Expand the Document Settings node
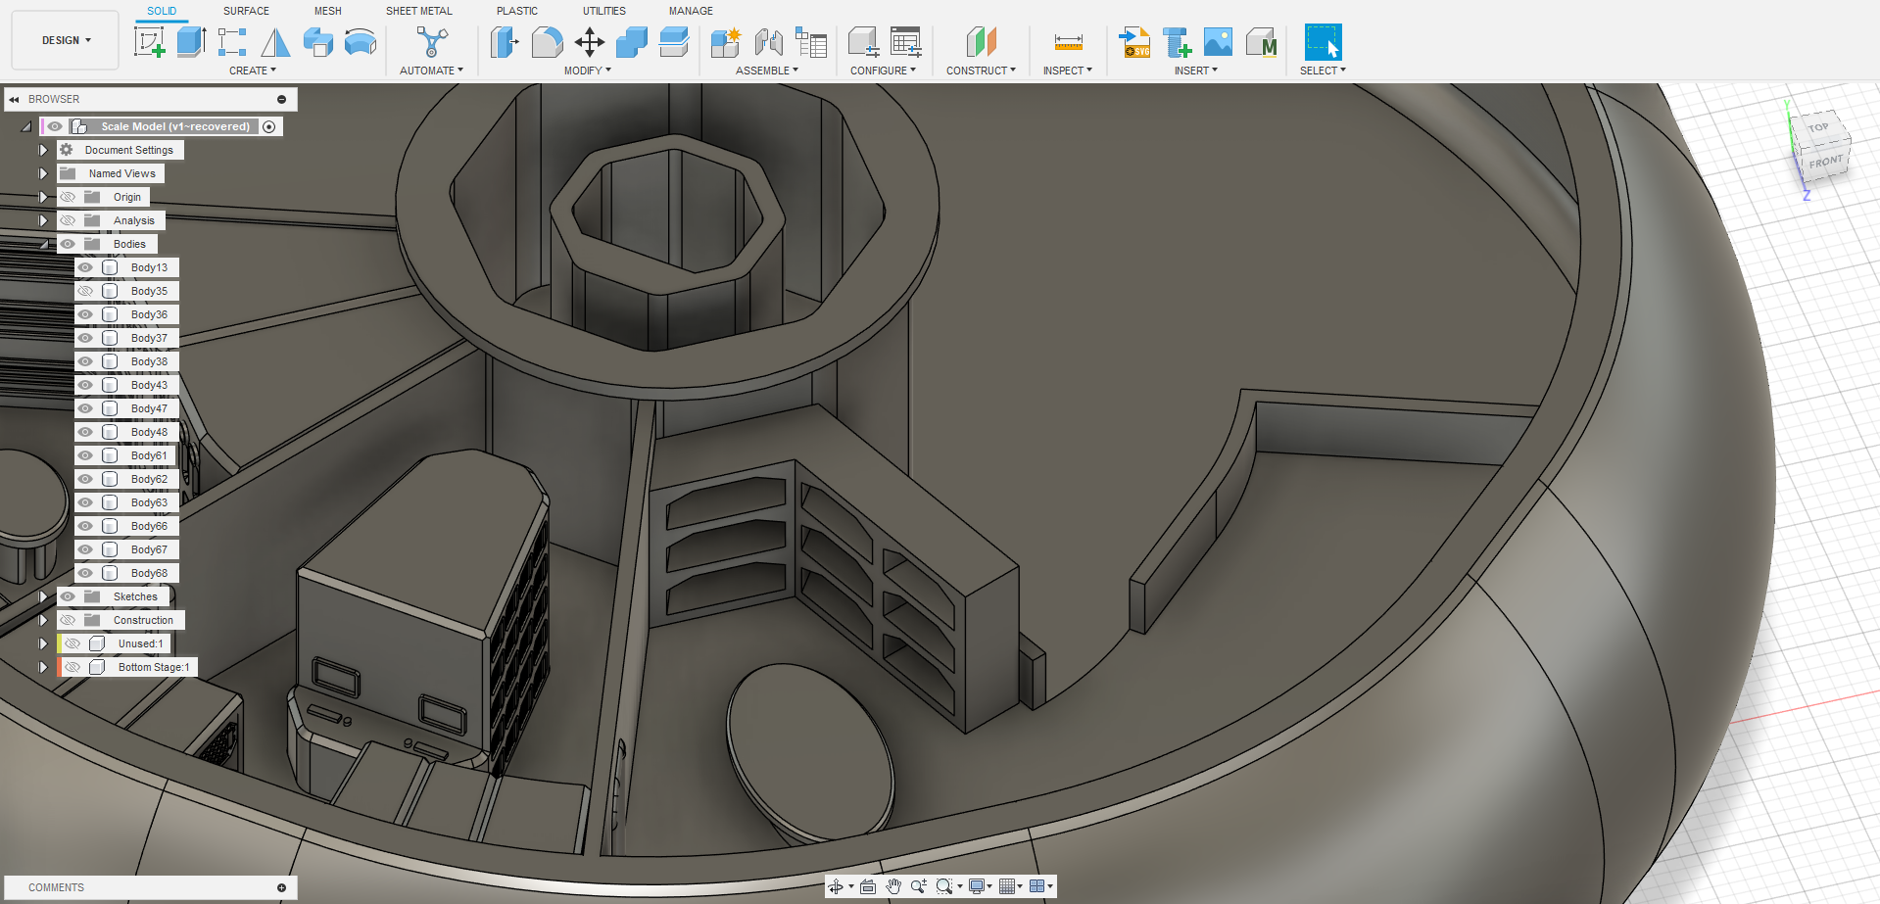 43,150
